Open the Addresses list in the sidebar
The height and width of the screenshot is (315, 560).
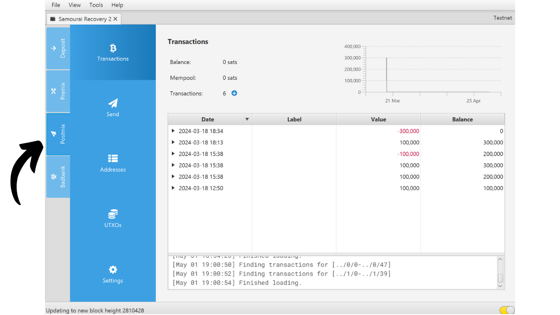tap(113, 163)
